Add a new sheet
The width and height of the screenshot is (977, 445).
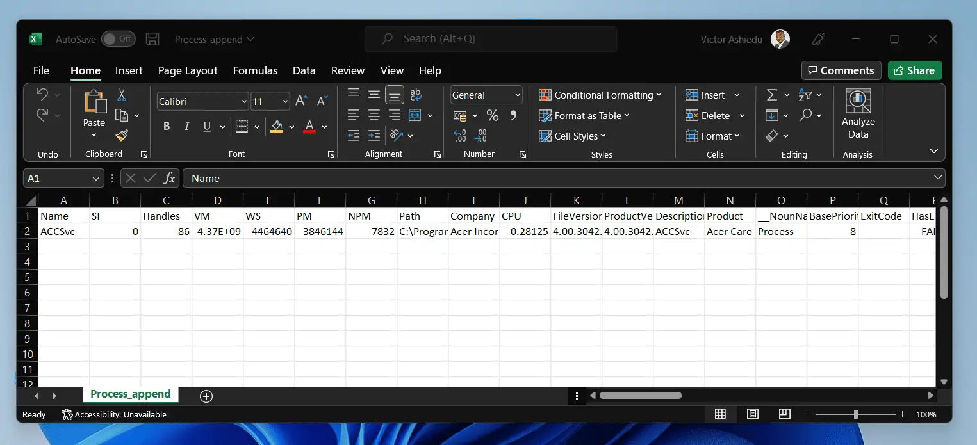coord(206,396)
